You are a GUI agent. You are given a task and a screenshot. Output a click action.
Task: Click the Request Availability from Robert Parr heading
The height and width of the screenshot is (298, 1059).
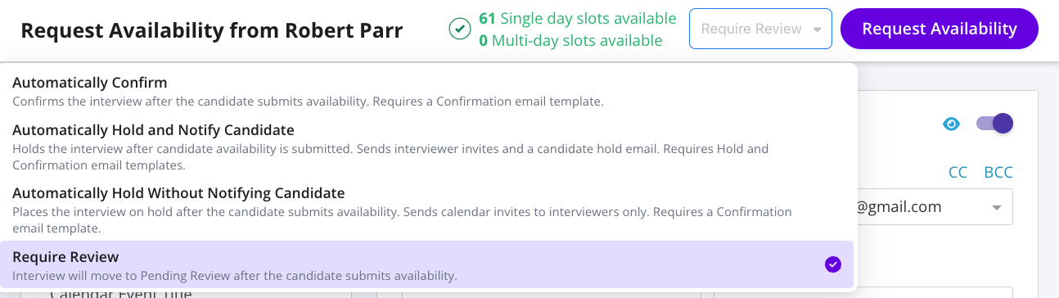tap(212, 30)
